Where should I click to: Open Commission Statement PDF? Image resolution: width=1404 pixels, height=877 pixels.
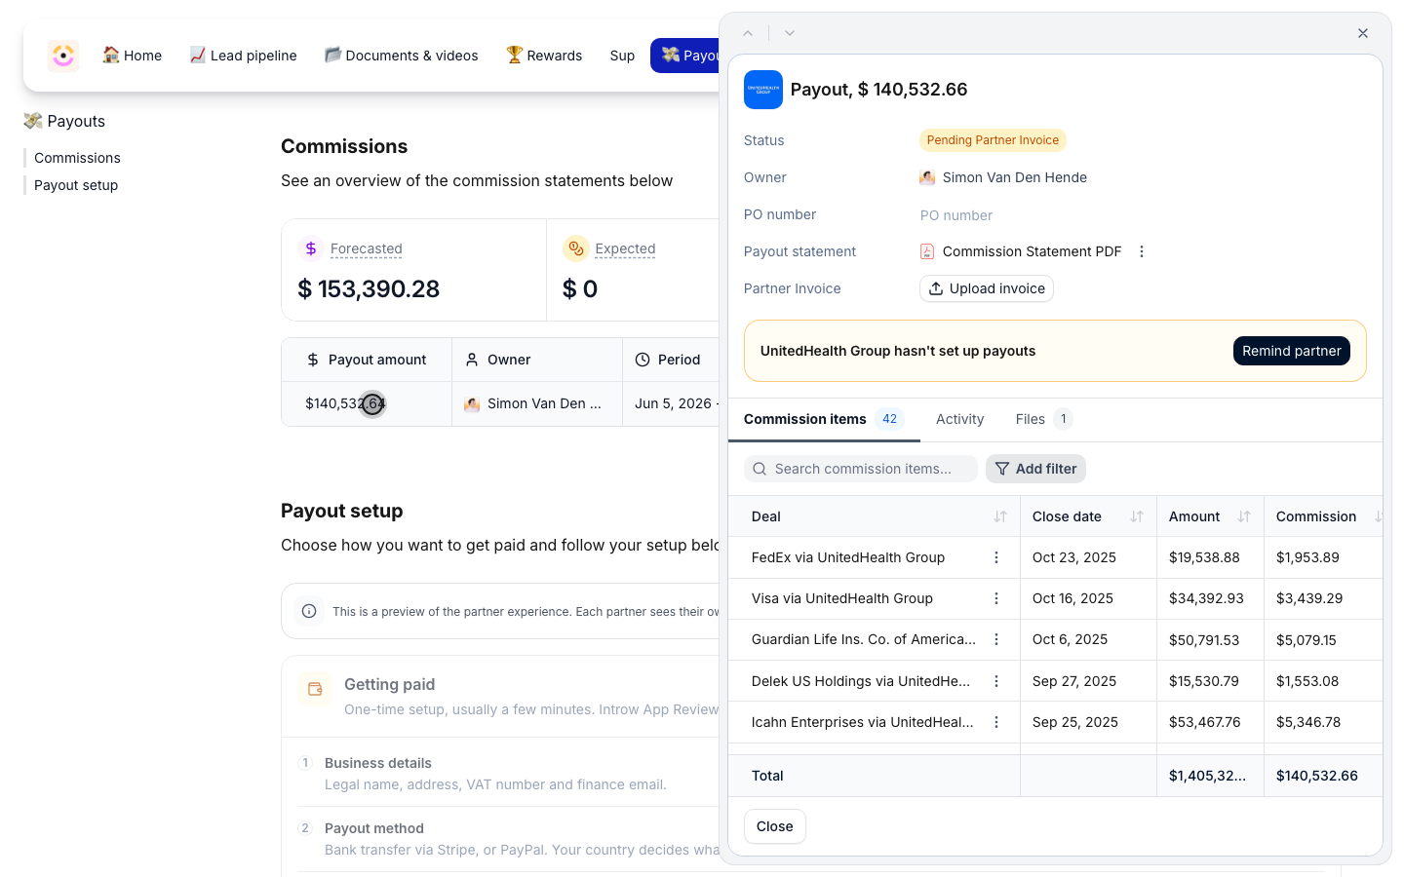coord(1032,251)
